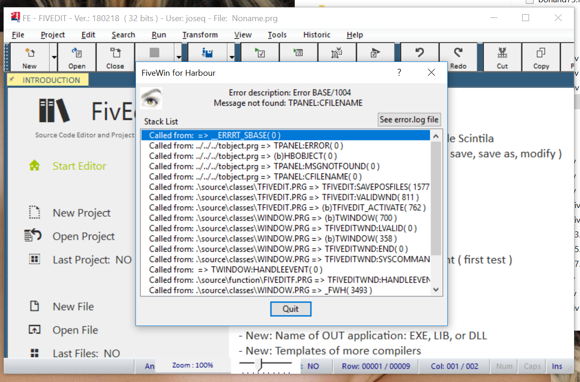580x382 pixels.
Task: Click the Last Project grid icon
Action: (x=34, y=259)
